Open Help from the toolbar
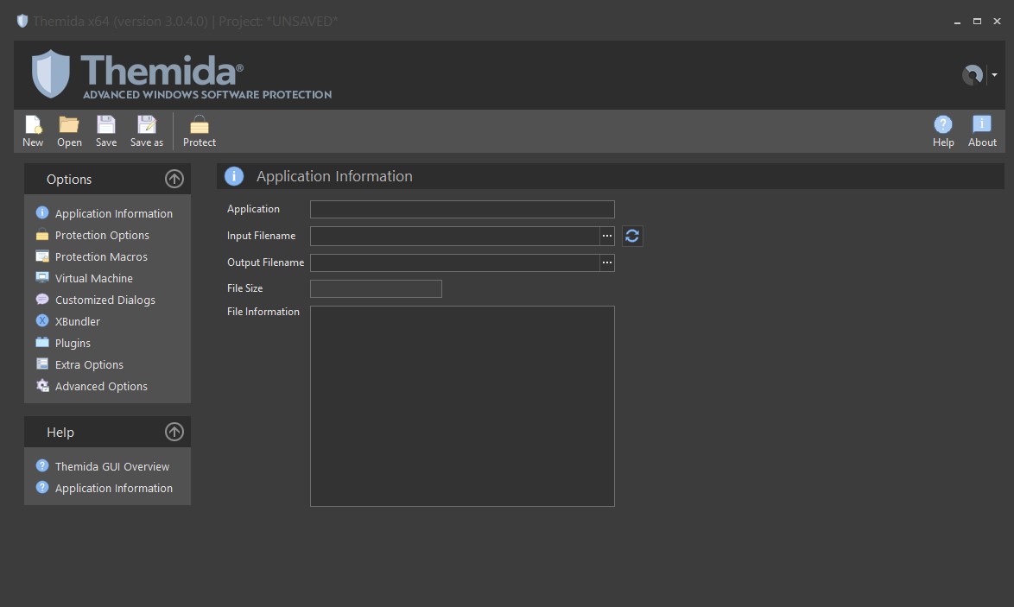The image size is (1014, 607). coord(943,130)
